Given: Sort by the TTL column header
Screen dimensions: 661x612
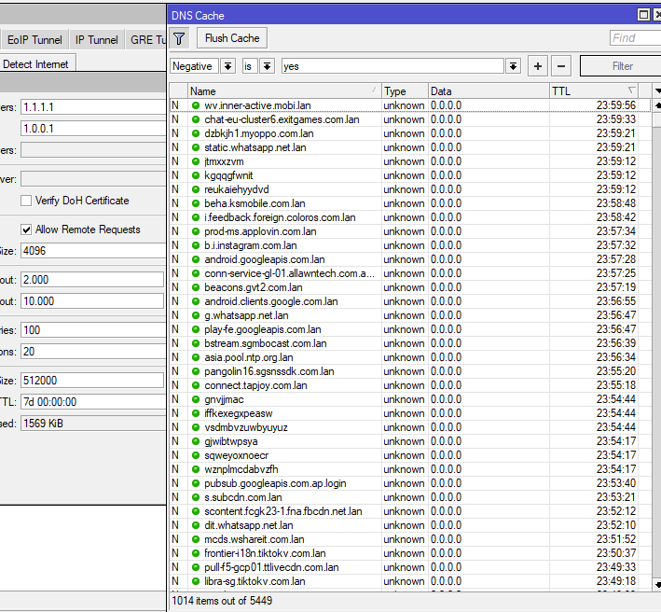Looking at the screenshot, I should coord(594,91).
